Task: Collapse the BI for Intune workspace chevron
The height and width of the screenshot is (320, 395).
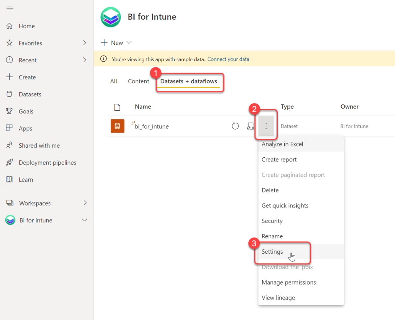Action: (85, 220)
